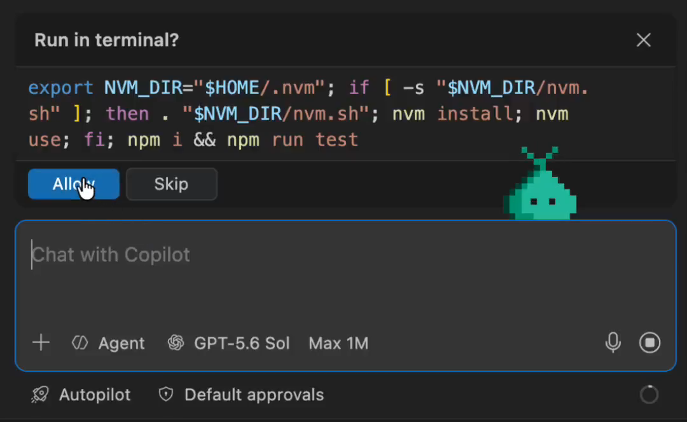Viewport: 687px width, 422px height.
Task: Click the loading spinner indicator
Action: 649,395
